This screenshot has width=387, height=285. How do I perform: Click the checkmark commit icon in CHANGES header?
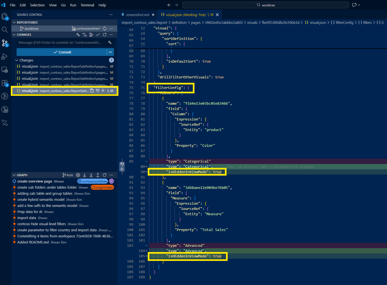[x=98, y=35]
